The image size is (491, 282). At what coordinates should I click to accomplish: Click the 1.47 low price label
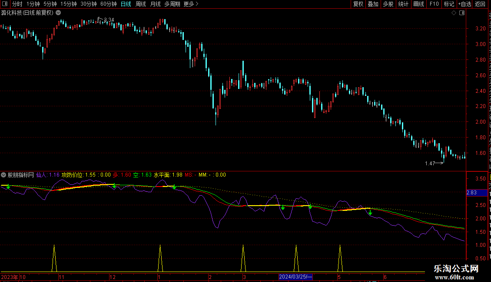coord(430,164)
